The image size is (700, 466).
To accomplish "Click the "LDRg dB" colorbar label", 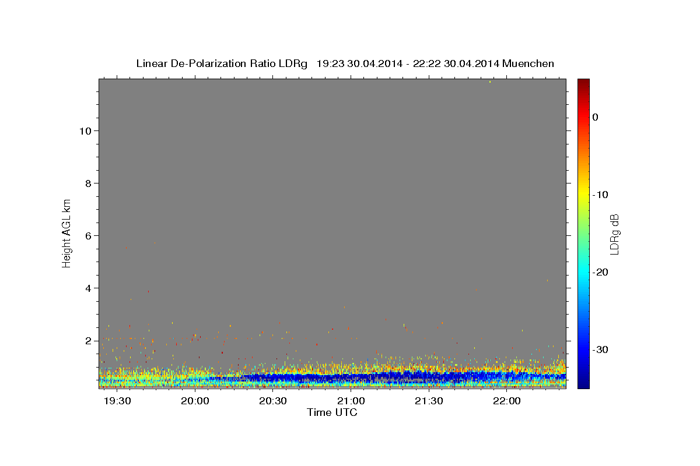I will (614, 234).
